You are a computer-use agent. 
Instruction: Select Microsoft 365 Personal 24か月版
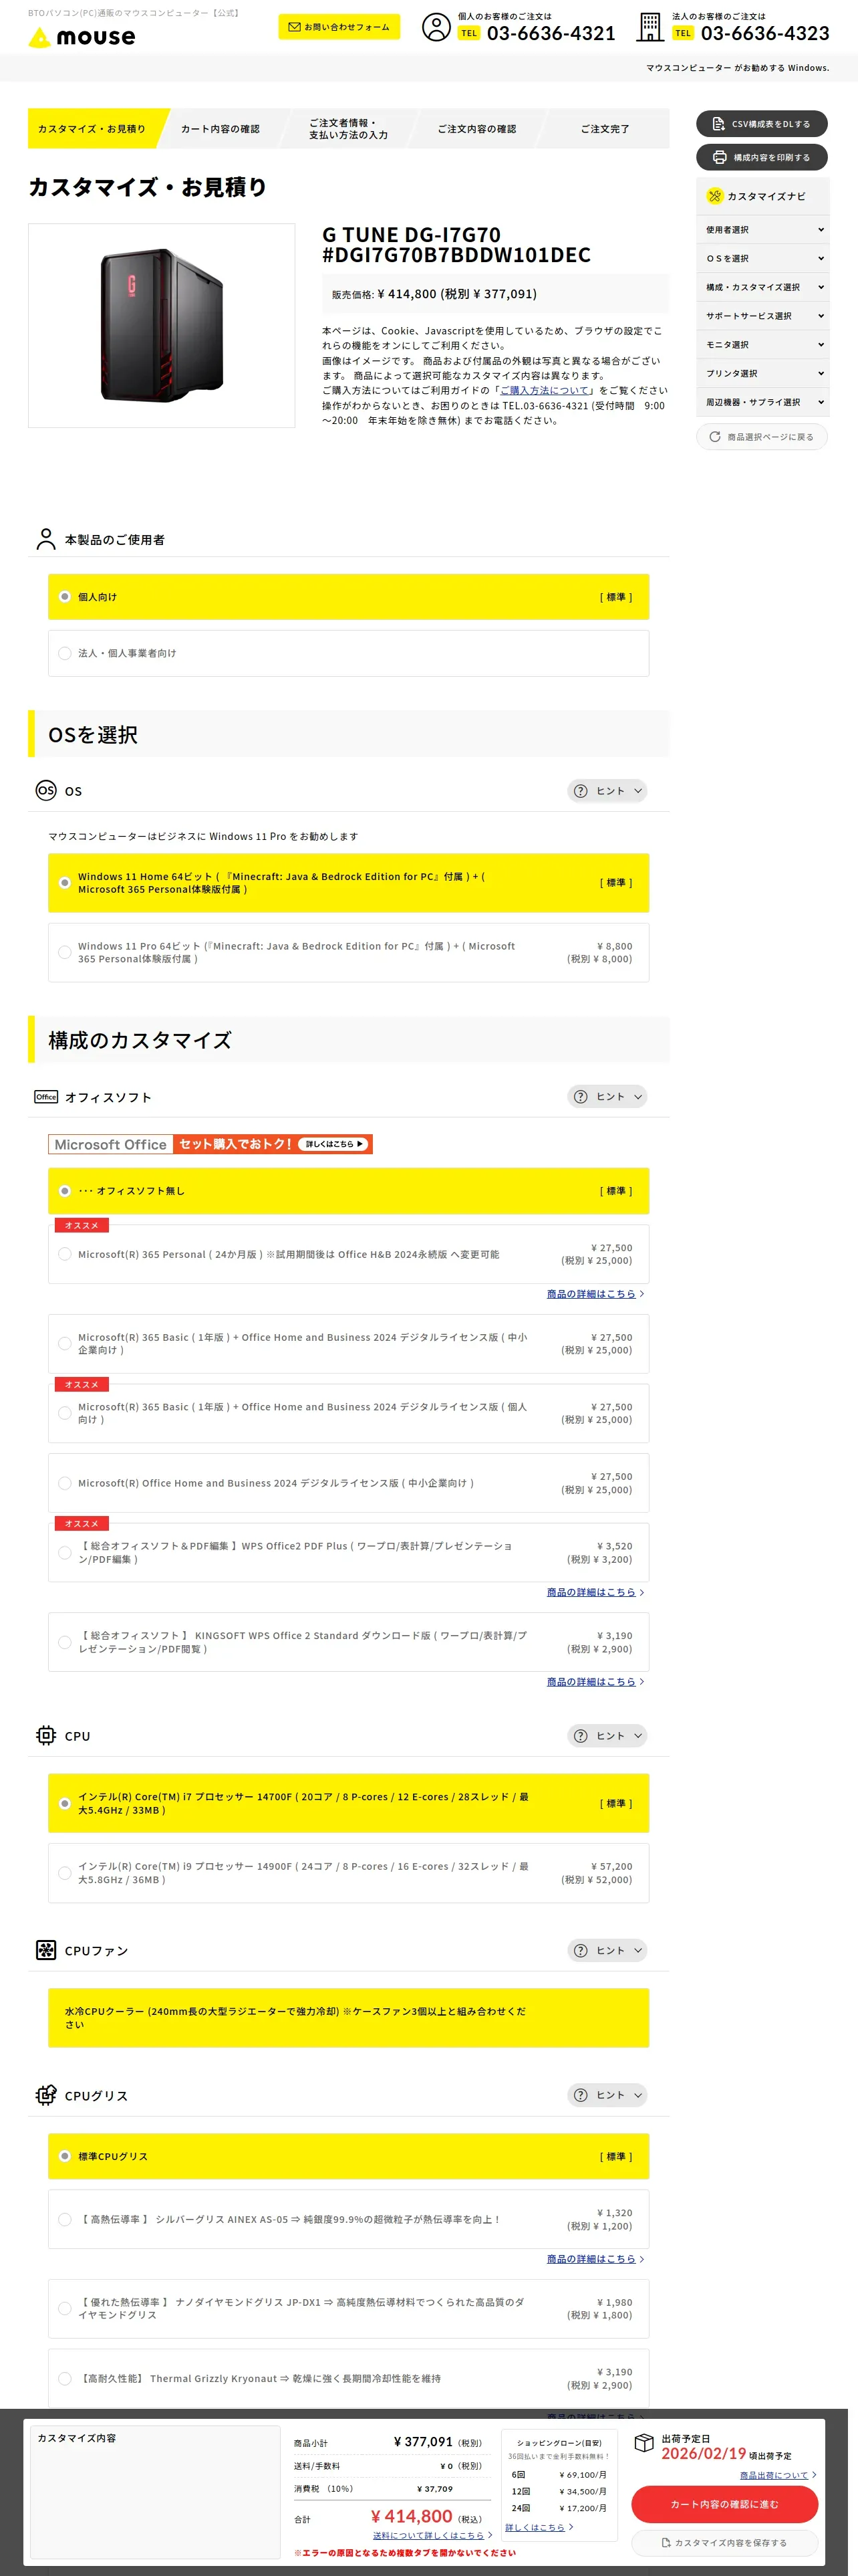click(349, 1254)
